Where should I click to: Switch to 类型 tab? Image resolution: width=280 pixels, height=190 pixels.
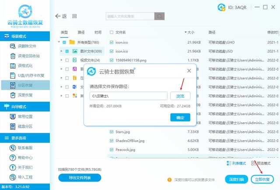64,32
